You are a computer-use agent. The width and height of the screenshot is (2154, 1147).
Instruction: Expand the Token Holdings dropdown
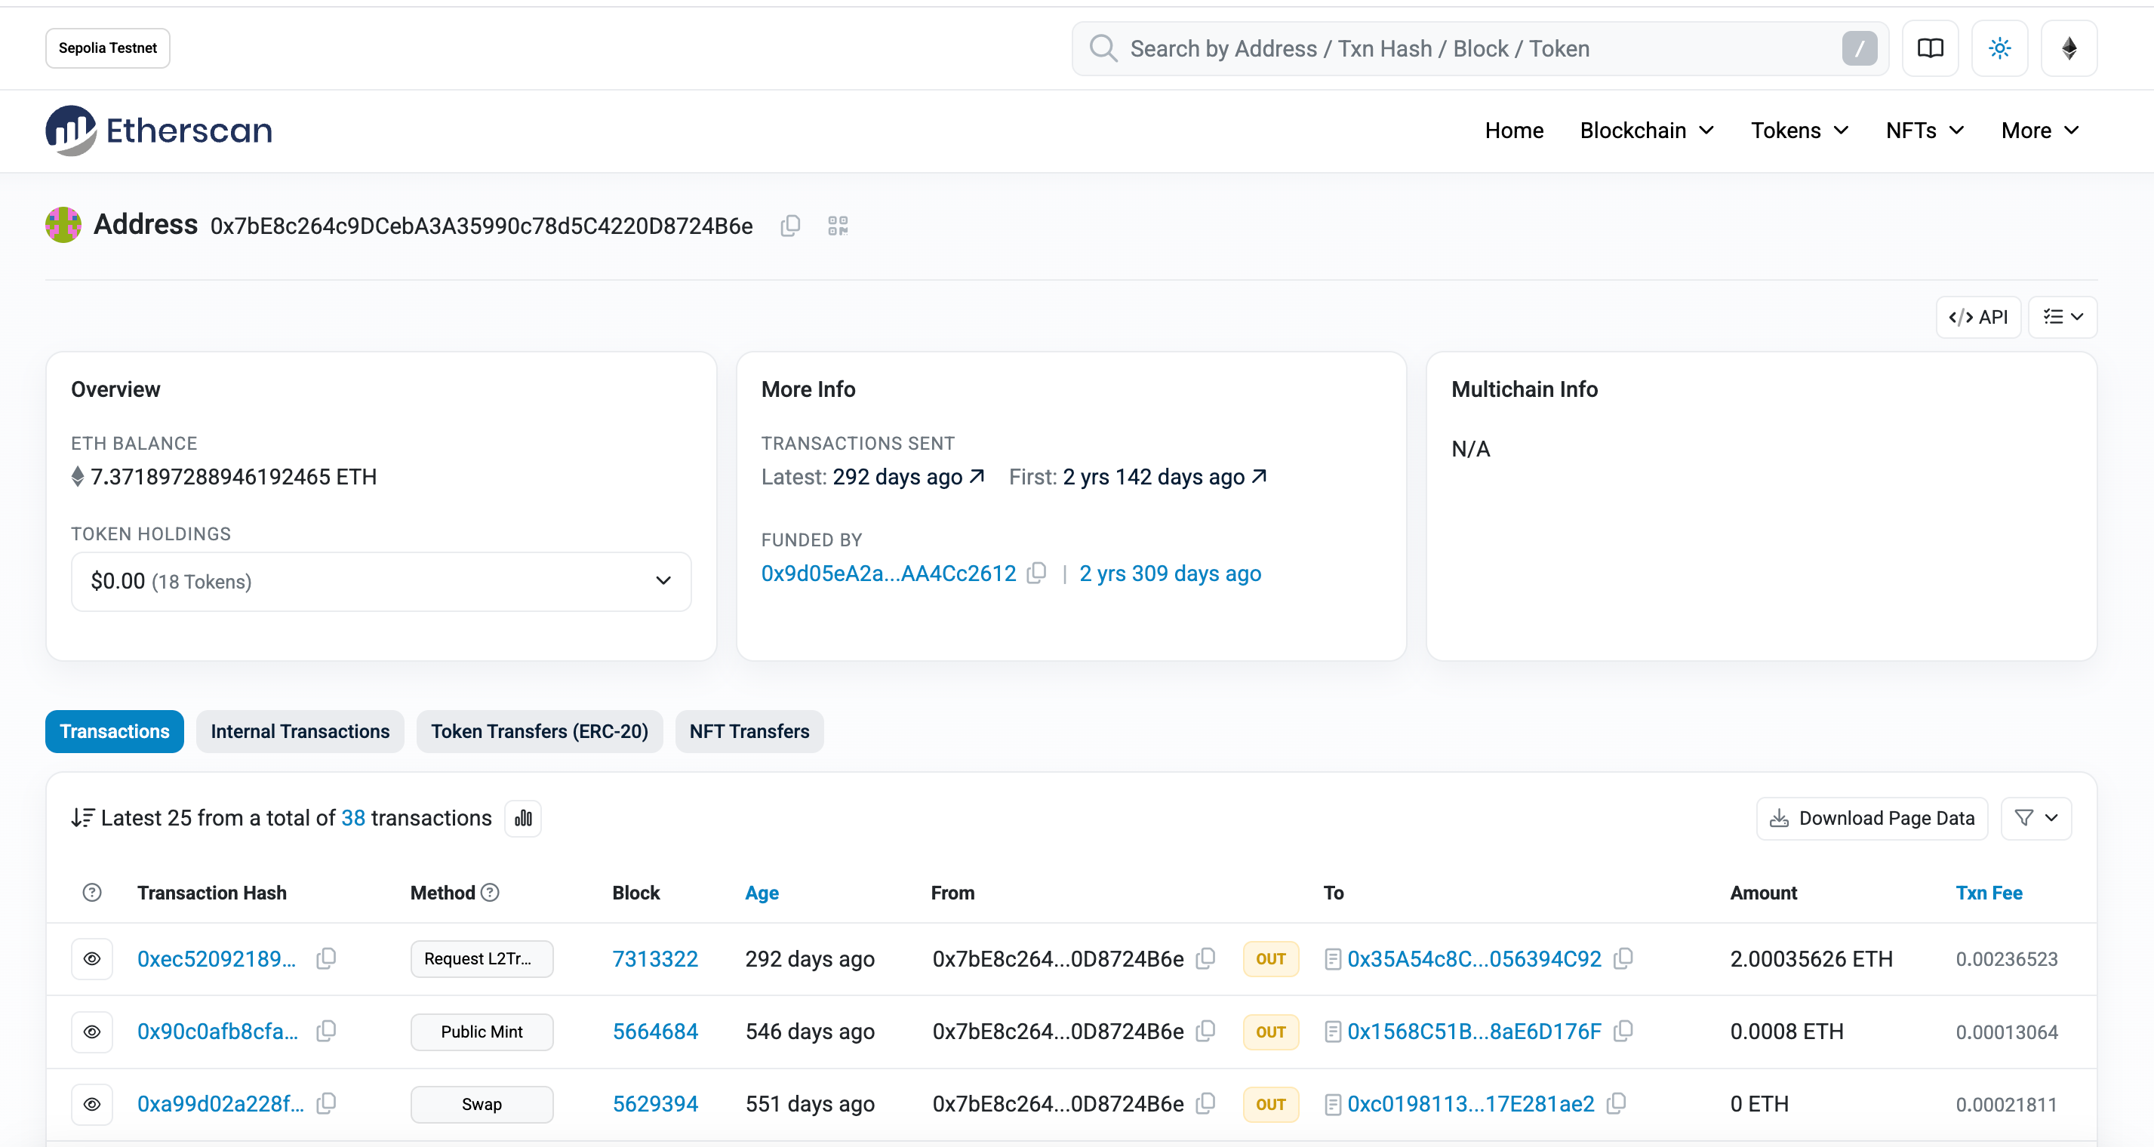pyautogui.click(x=380, y=581)
